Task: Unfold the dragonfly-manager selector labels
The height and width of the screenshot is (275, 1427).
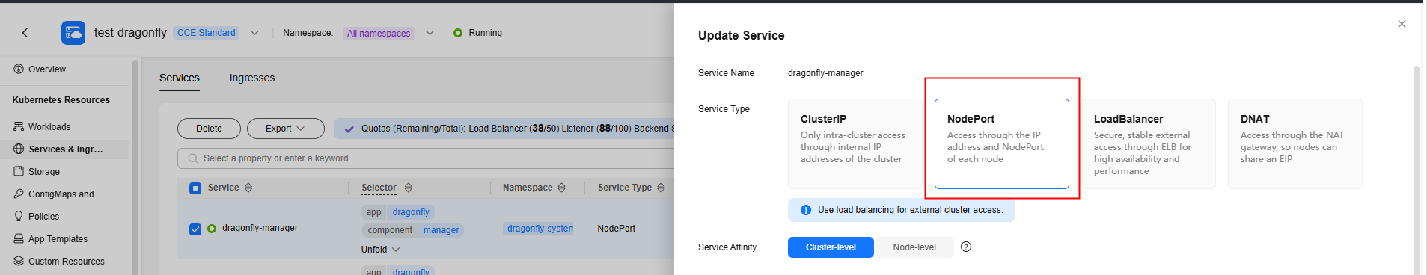Action: [380, 250]
